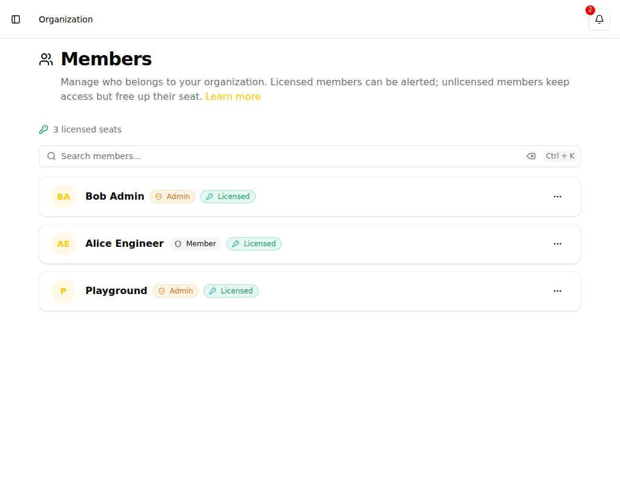Click the 3 licensed seats text
This screenshot has height=484, width=620.
(87, 129)
